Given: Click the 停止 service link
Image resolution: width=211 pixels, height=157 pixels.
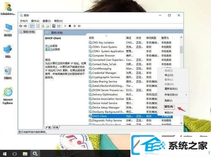Looking at the screenshot, I should [x=48, y=46].
